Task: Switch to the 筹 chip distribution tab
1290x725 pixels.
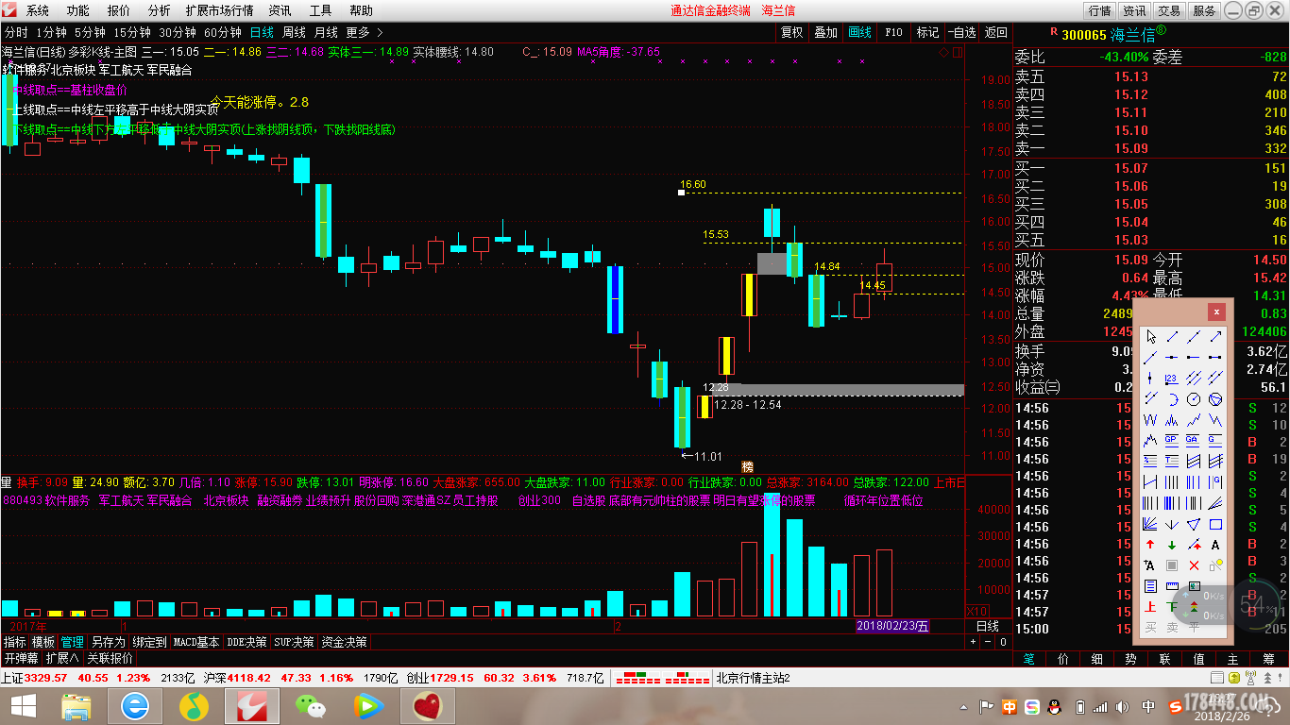Action: point(1268,659)
